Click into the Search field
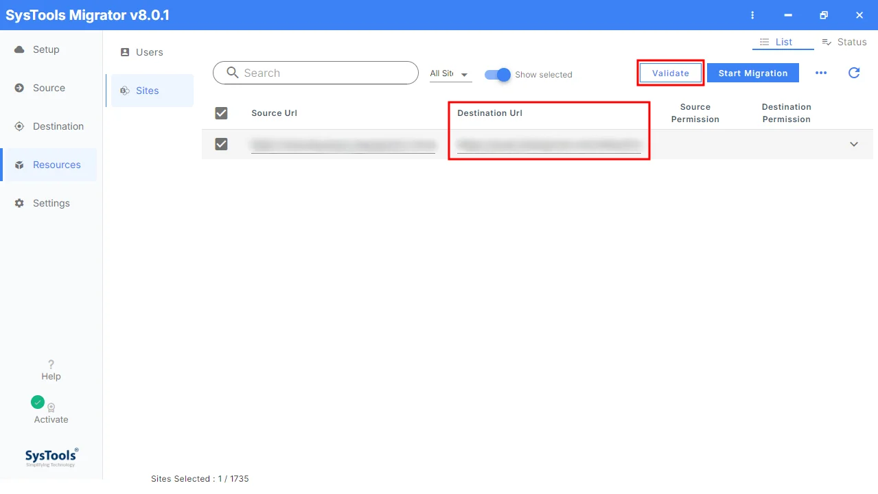Image resolution: width=878 pixels, height=494 pixels. [x=316, y=73]
